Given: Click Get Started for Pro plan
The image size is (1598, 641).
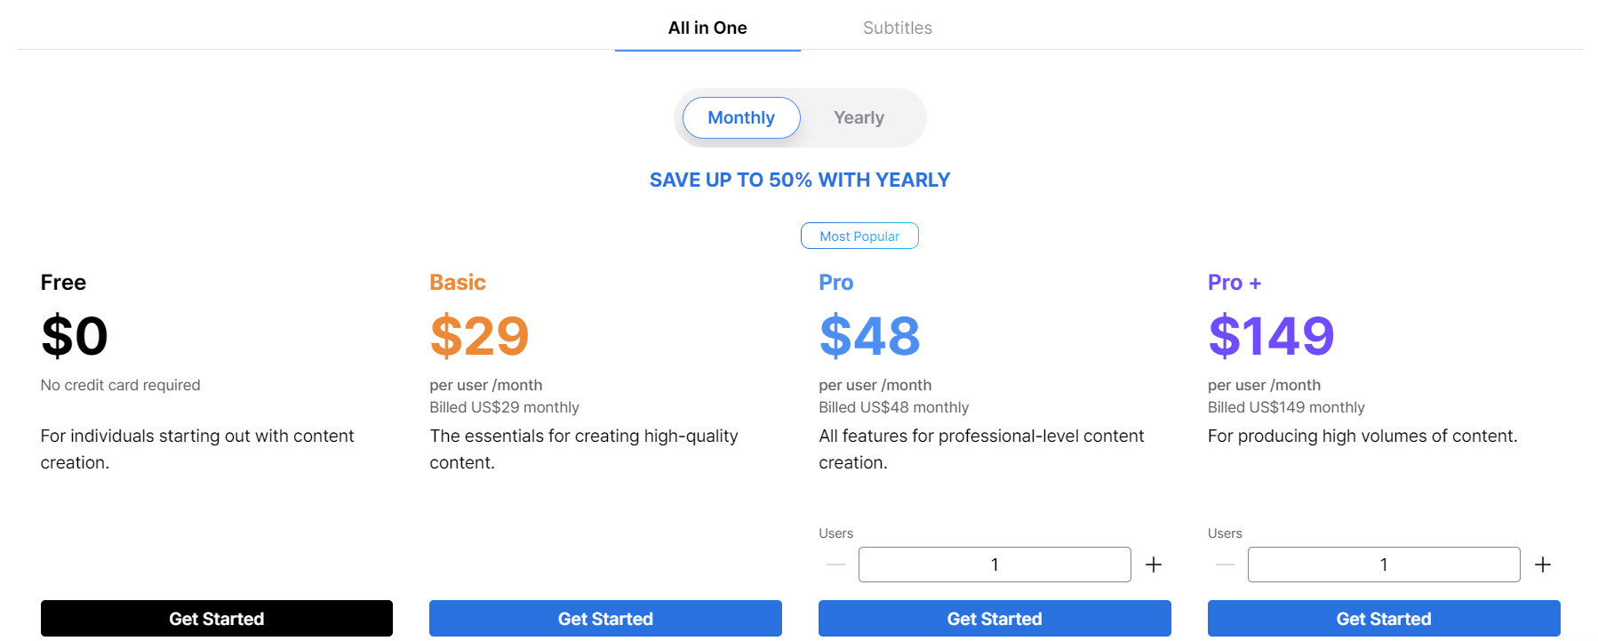Looking at the screenshot, I should click(995, 618).
